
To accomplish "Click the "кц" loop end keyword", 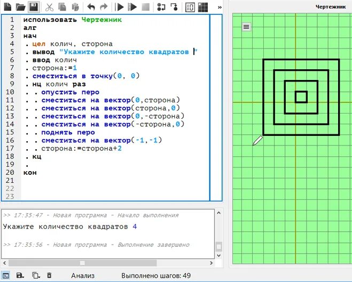I will point(37,156).
